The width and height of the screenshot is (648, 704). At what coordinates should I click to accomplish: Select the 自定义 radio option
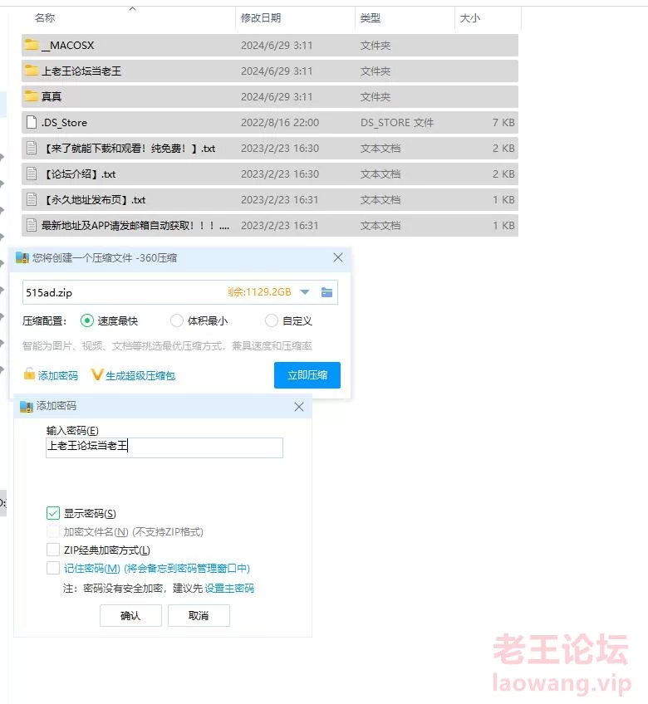tap(272, 320)
